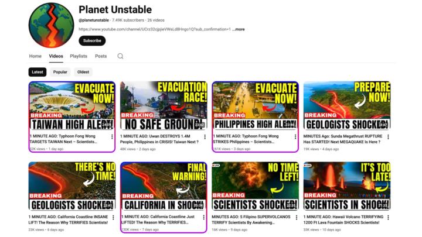Open options menu for Filipino SUPERVOLCANOS video
Image resolution: width=422 pixels, height=237 pixels.
click(297, 217)
